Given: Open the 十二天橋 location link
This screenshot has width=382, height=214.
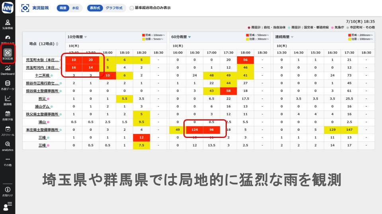Looking at the screenshot, I should point(42,75).
